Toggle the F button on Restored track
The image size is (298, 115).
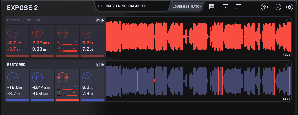[x=98, y=65]
